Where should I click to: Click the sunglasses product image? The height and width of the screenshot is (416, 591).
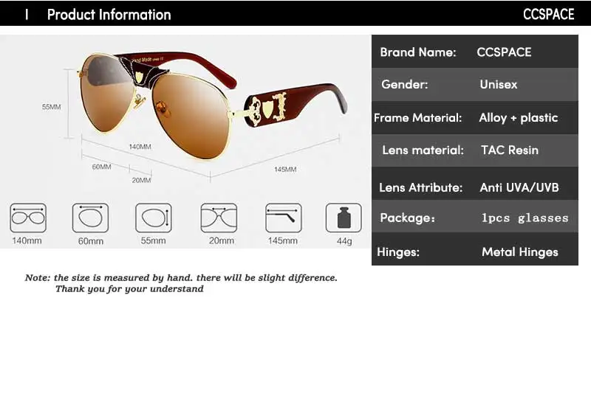tap(211, 105)
